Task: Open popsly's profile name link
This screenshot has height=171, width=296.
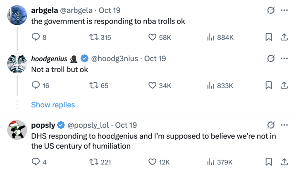Action: tap(43, 125)
